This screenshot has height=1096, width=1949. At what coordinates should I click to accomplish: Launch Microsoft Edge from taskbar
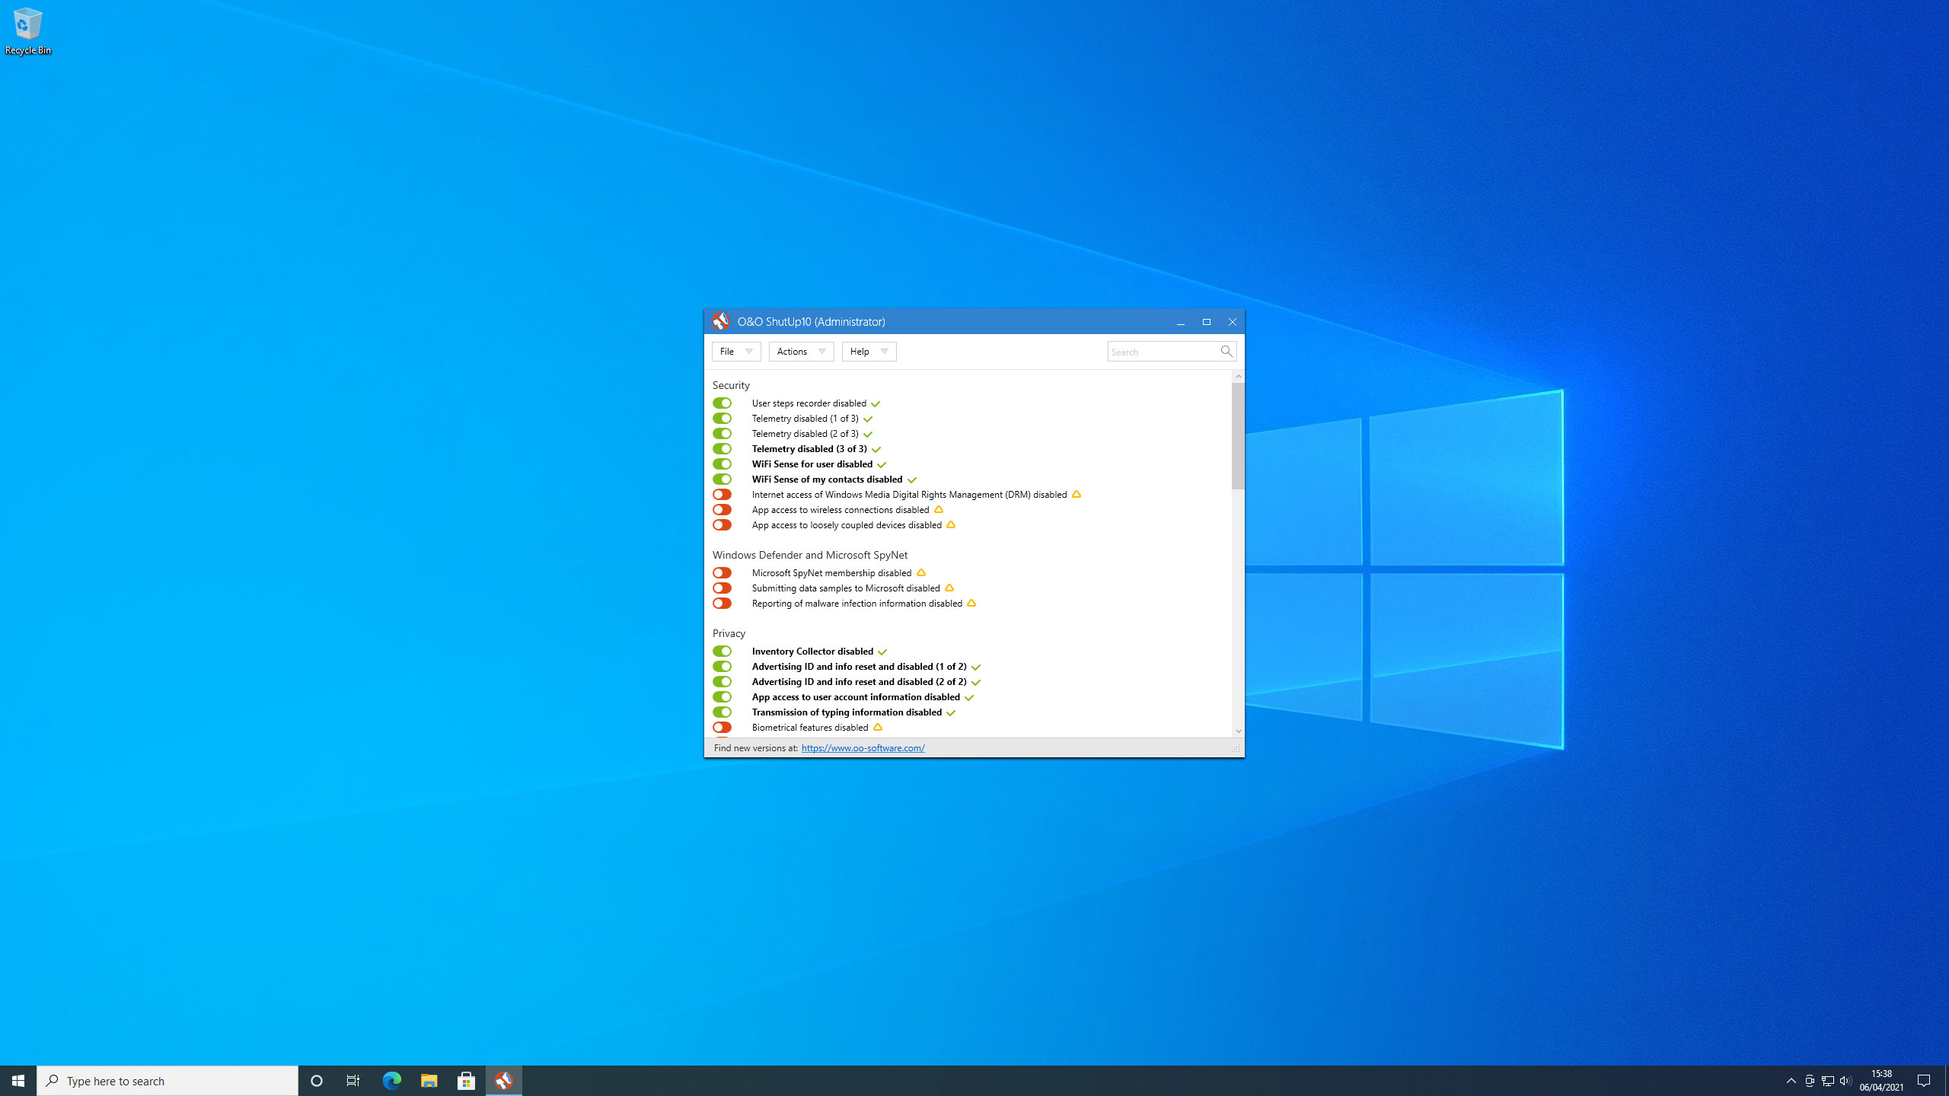[391, 1081]
